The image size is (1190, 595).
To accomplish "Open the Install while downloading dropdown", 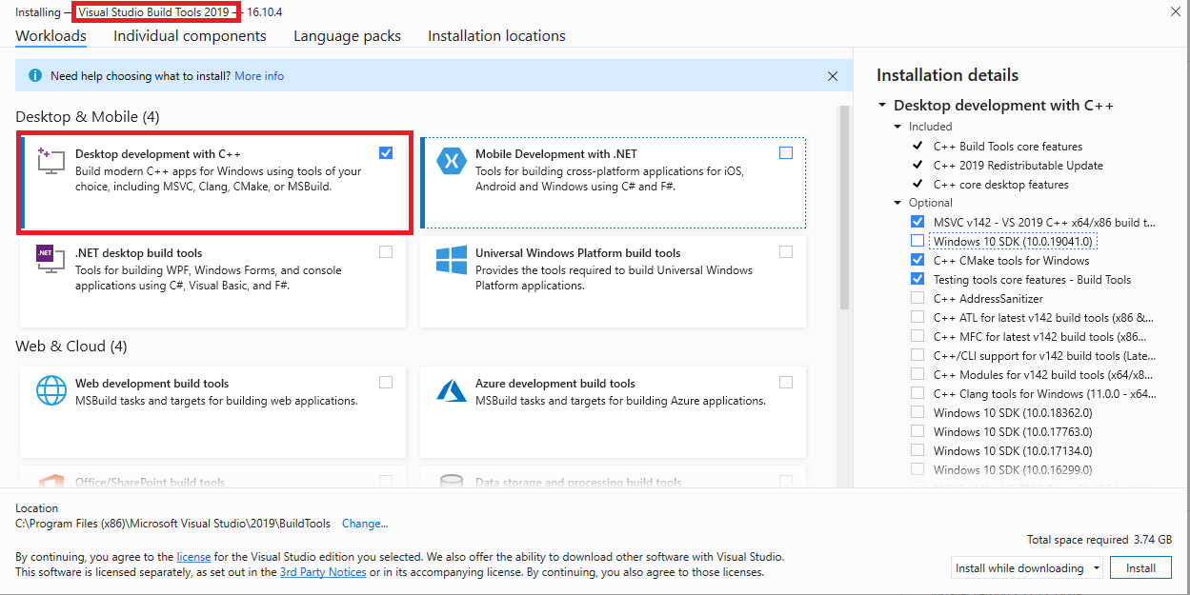I will coord(1027,568).
